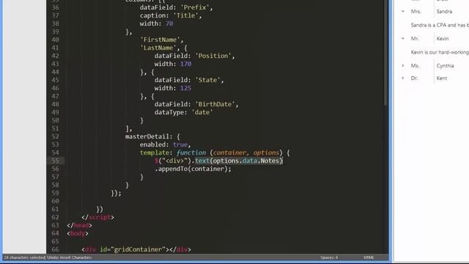
Task: Click the editor vertical scrollbar thumb
Action: point(385,52)
